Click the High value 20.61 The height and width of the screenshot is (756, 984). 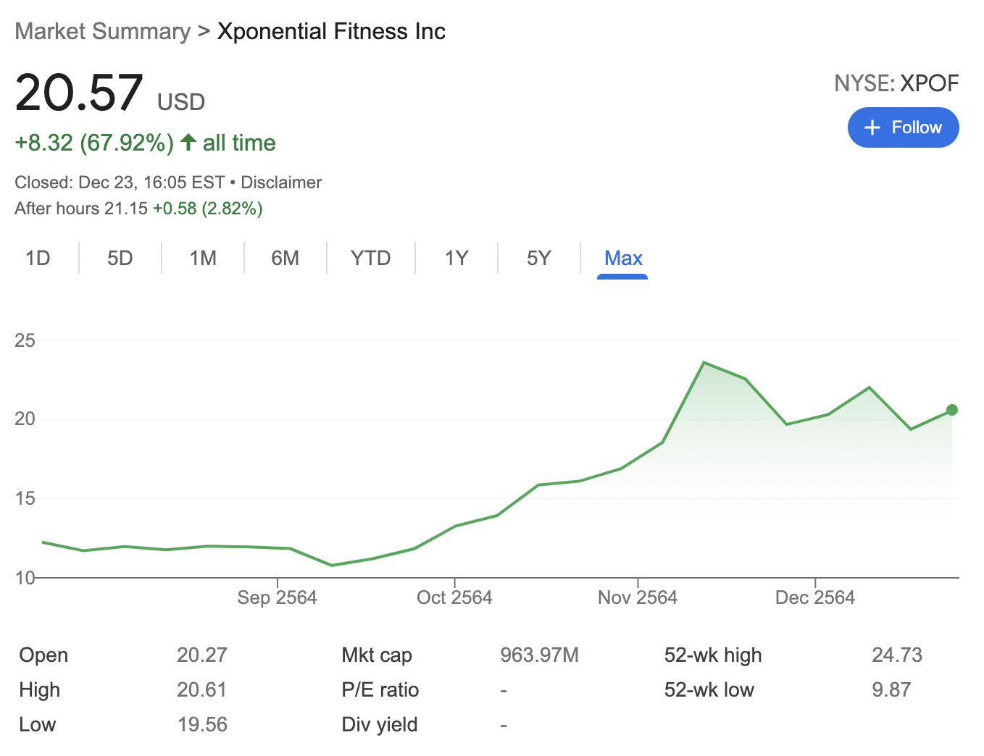pyautogui.click(x=202, y=689)
